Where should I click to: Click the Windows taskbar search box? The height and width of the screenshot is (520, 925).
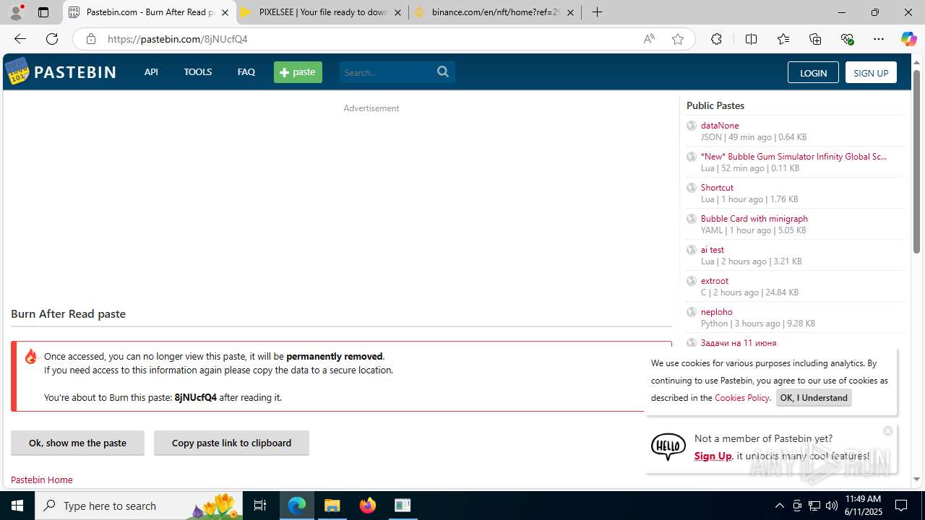coord(139,506)
